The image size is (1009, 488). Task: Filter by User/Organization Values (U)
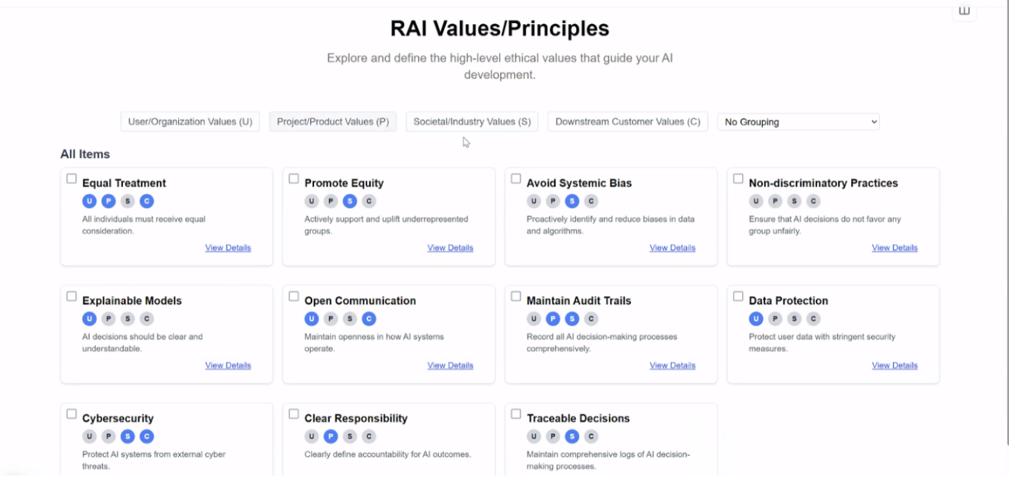point(190,122)
